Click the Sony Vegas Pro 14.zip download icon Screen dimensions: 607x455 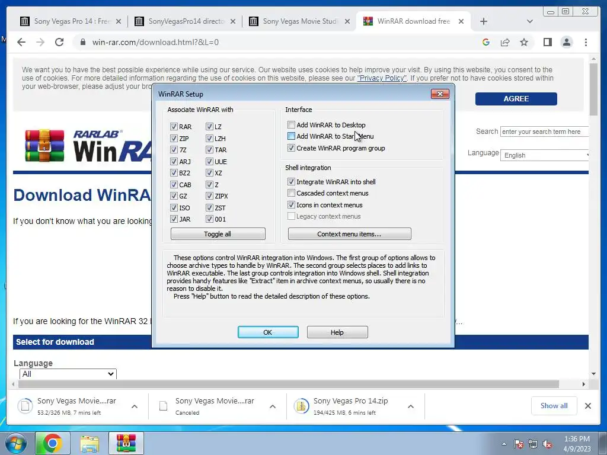tap(301, 406)
